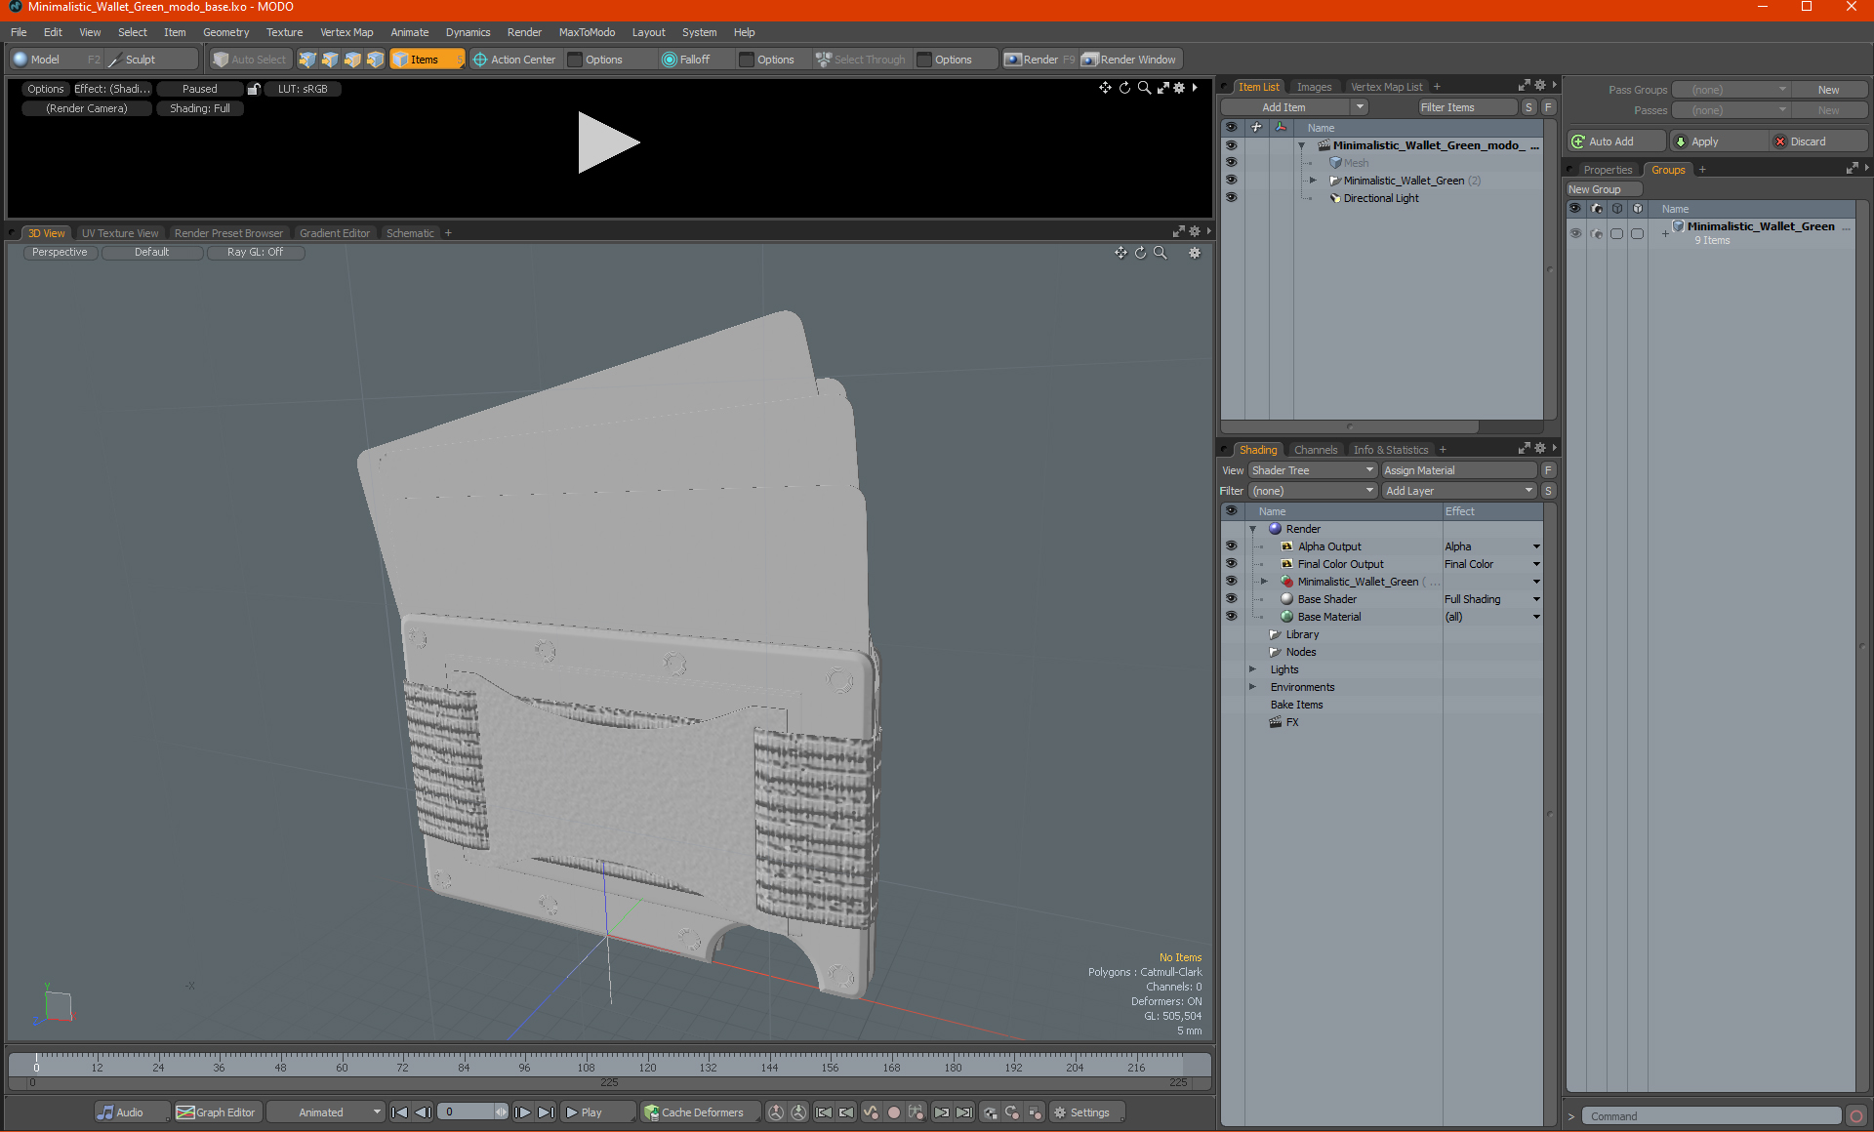Switch to the UV Texture View tab
The height and width of the screenshot is (1132, 1874).
[119, 233]
